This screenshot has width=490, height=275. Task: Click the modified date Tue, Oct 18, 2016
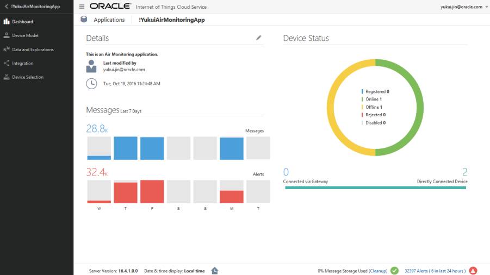coord(132,84)
